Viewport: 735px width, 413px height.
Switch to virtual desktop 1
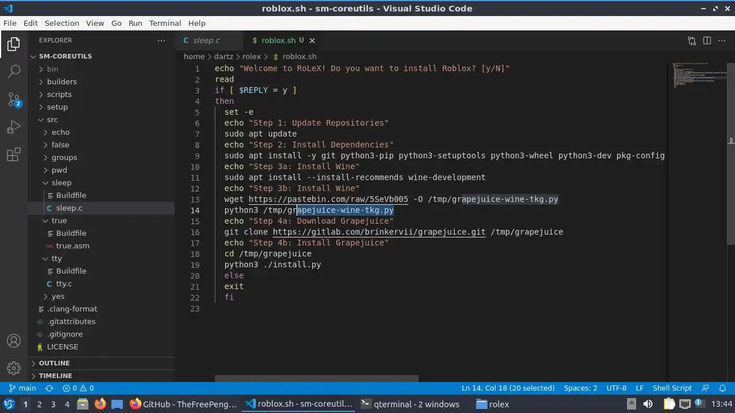point(25,404)
